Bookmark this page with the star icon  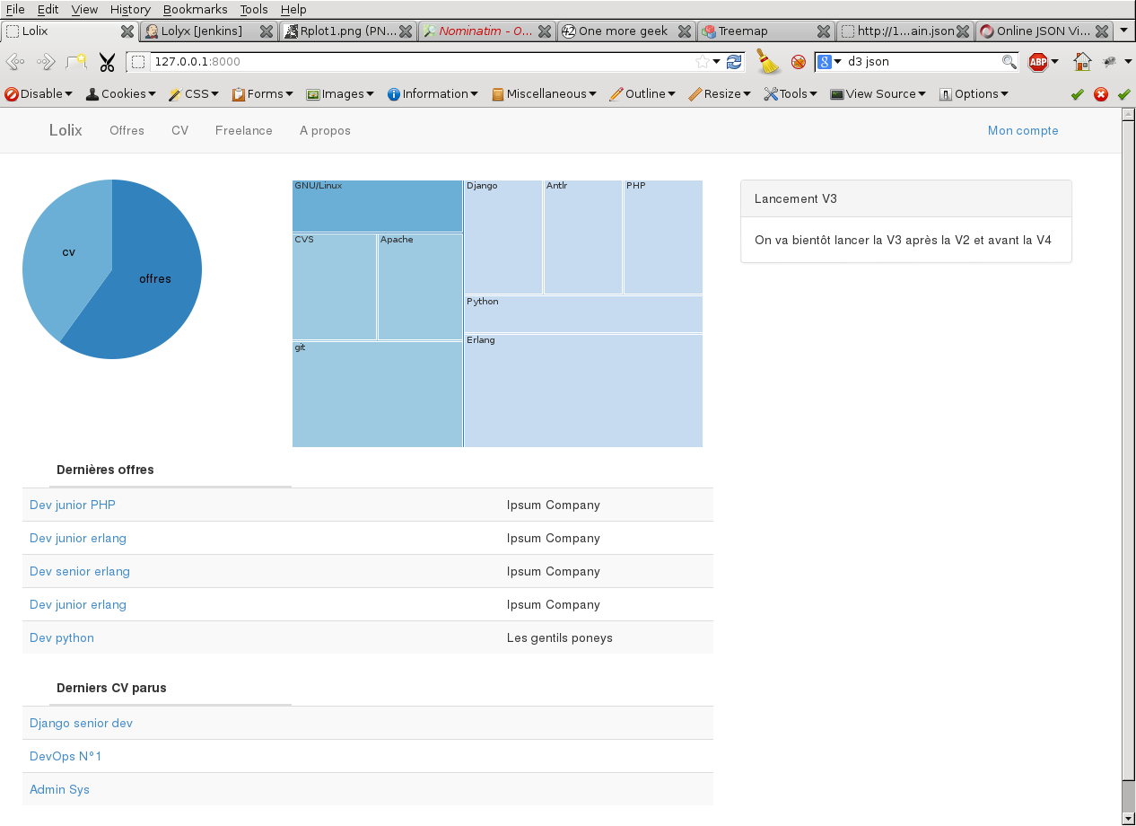702,62
